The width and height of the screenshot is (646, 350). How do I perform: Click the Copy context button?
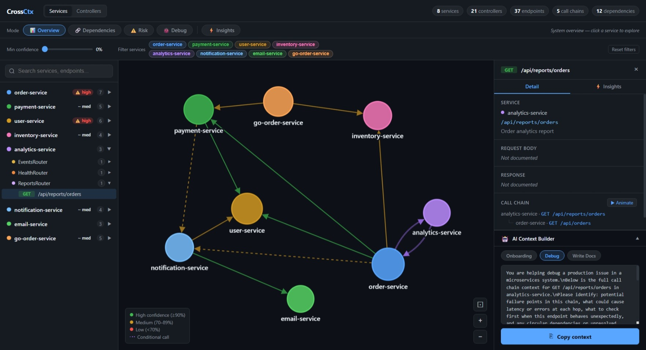pyautogui.click(x=570, y=336)
